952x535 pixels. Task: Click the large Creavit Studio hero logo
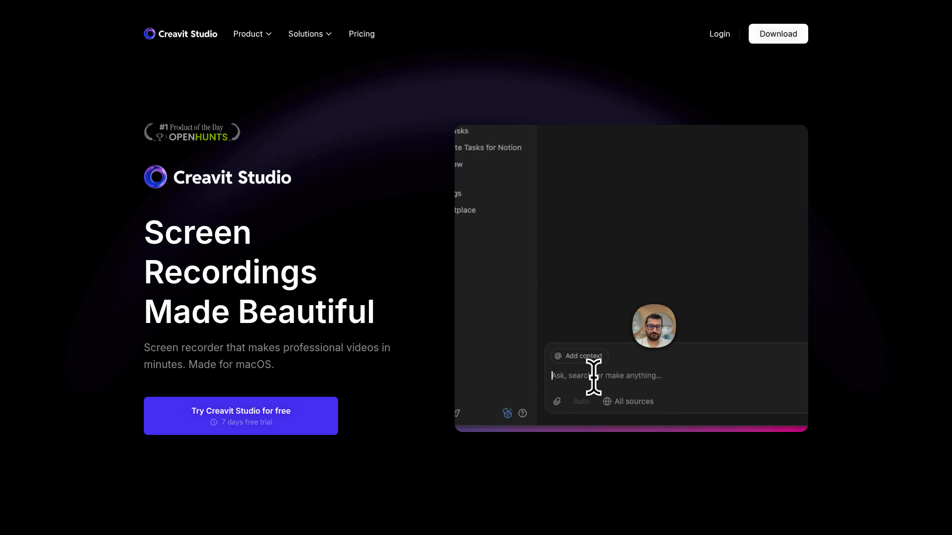[x=217, y=176]
